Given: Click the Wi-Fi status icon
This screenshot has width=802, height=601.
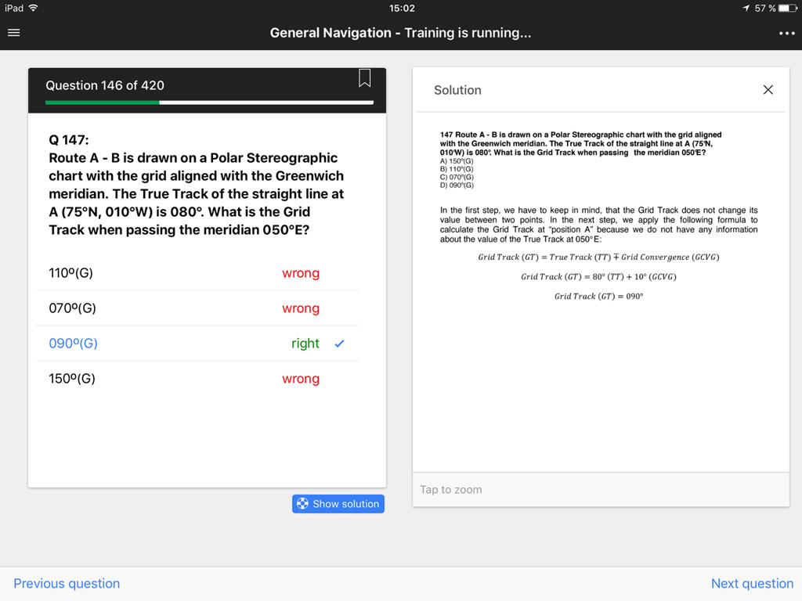Looking at the screenshot, I should tap(31, 9).
